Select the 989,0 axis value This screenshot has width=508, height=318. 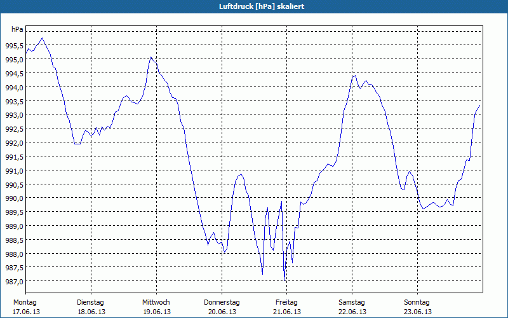pos(14,226)
